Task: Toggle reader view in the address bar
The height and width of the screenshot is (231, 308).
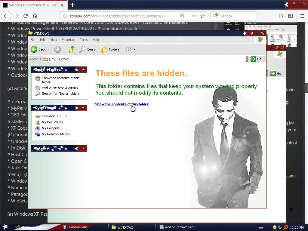Action: (x=182, y=16)
